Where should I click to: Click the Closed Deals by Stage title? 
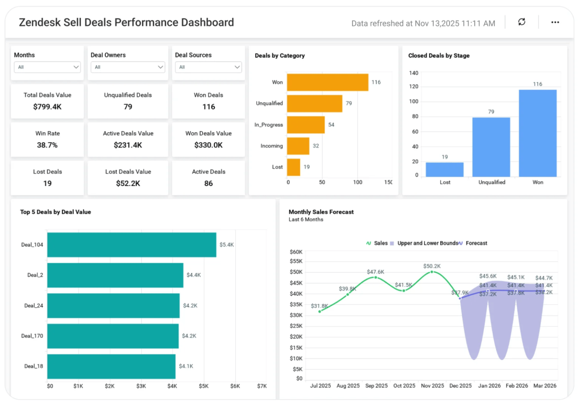pyautogui.click(x=439, y=56)
